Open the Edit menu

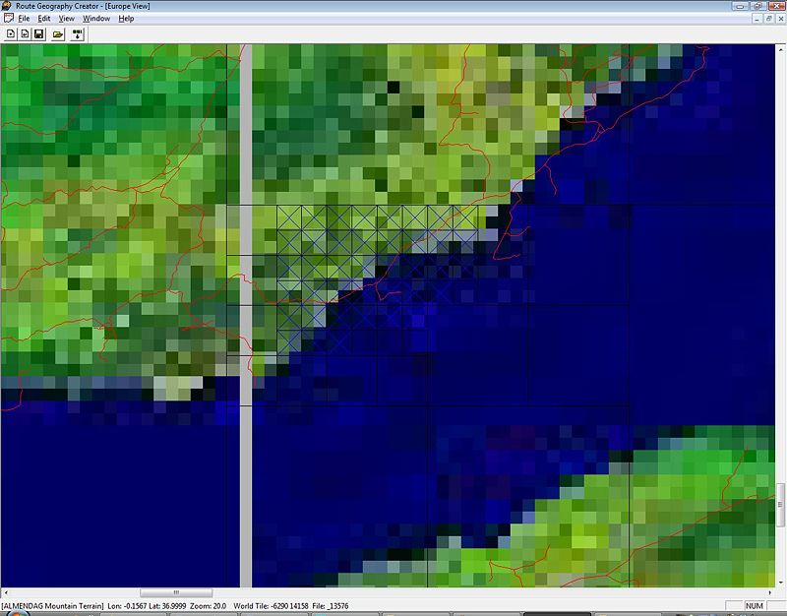pyautogui.click(x=44, y=19)
